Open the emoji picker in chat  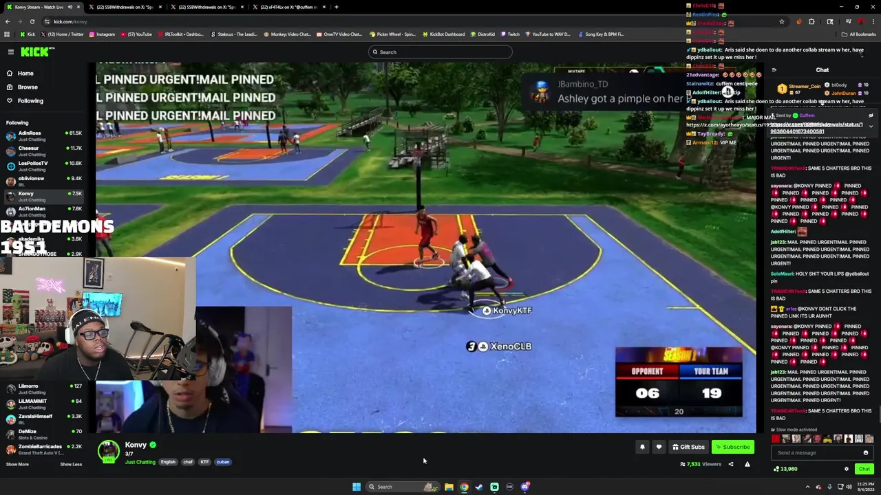(x=866, y=452)
